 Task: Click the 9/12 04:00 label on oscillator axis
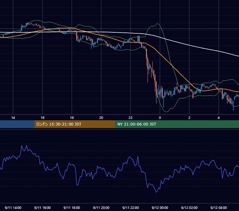(x=219, y=207)
